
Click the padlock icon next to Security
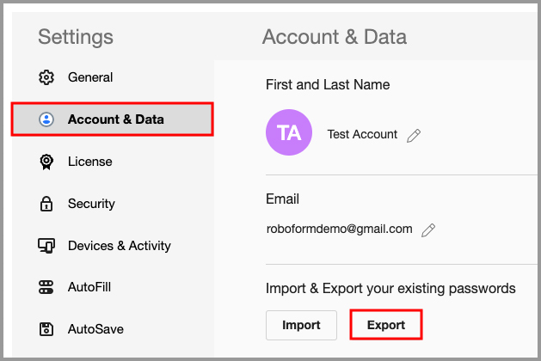click(47, 204)
